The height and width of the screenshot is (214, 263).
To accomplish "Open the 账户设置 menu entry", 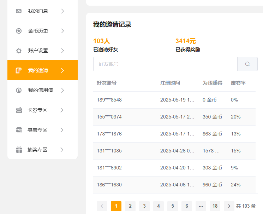I will (x=42, y=51).
